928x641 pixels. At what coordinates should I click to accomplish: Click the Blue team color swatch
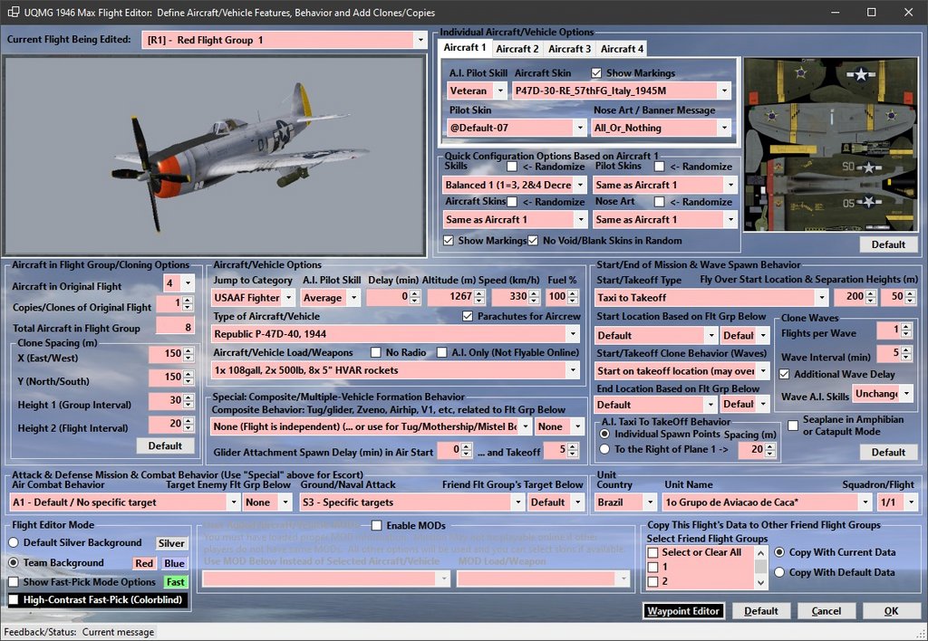click(175, 563)
